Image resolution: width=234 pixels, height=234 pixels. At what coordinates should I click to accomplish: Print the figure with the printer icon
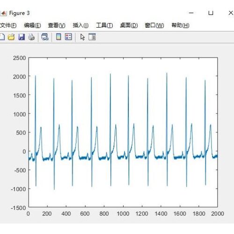tap(31, 37)
